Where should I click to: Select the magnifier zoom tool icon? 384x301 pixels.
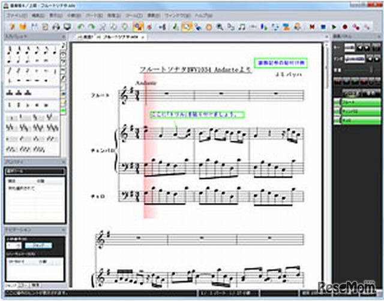pyautogui.click(x=220, y=27)
